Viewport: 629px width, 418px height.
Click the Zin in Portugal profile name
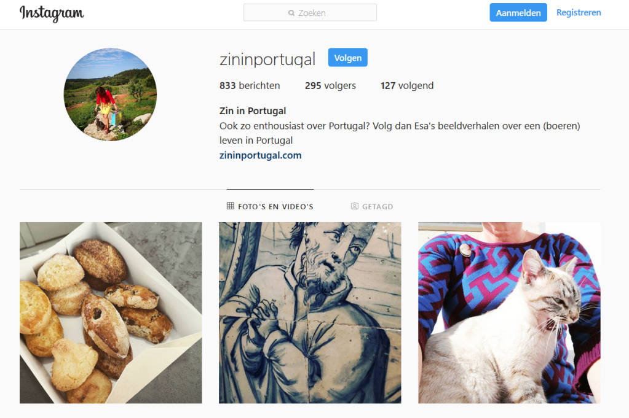[x=253, y=111]
